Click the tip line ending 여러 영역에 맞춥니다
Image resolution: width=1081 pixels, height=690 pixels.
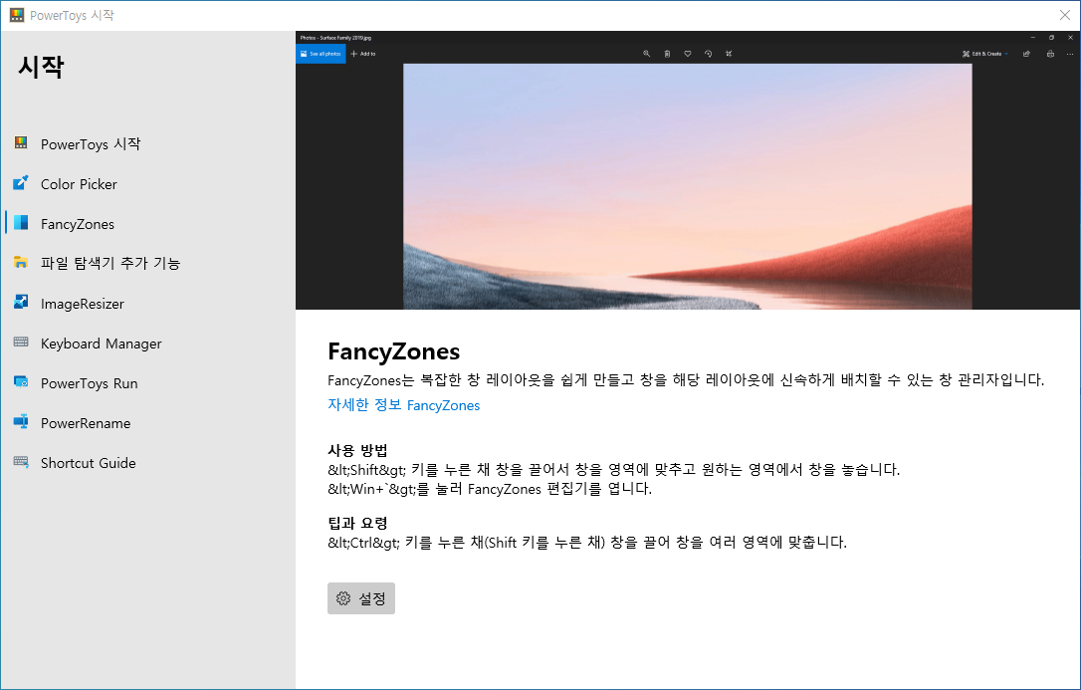(587, 543)
